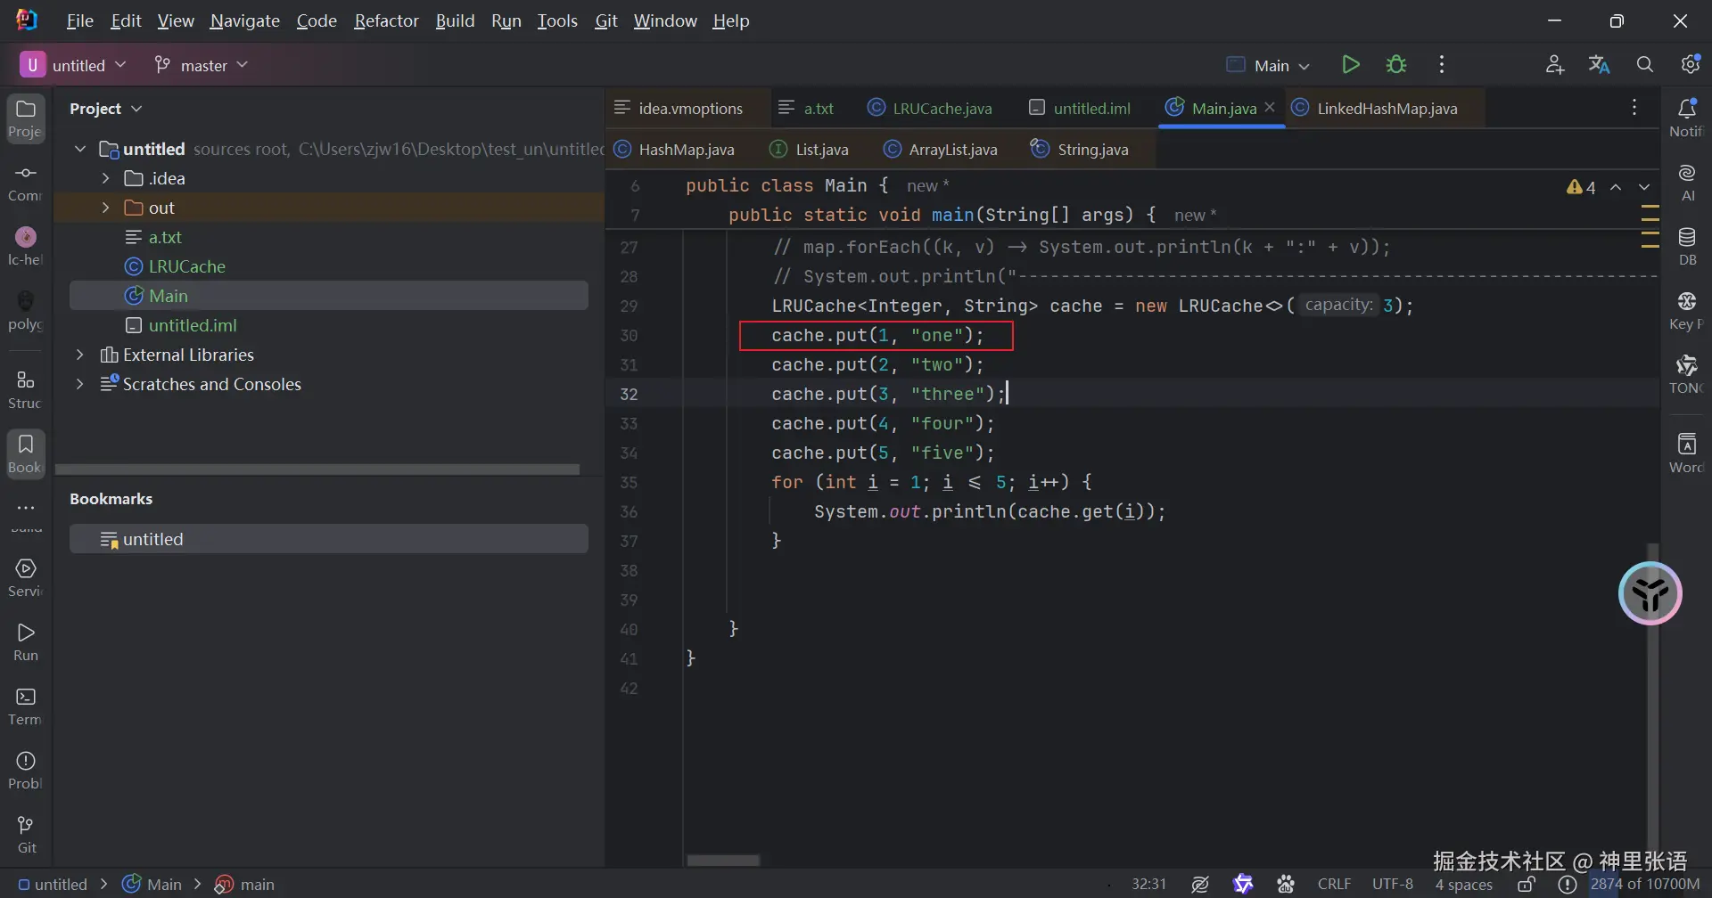Click the UTF-8 encoding in status bar
1712x898 pixels.
[1392, 885]
